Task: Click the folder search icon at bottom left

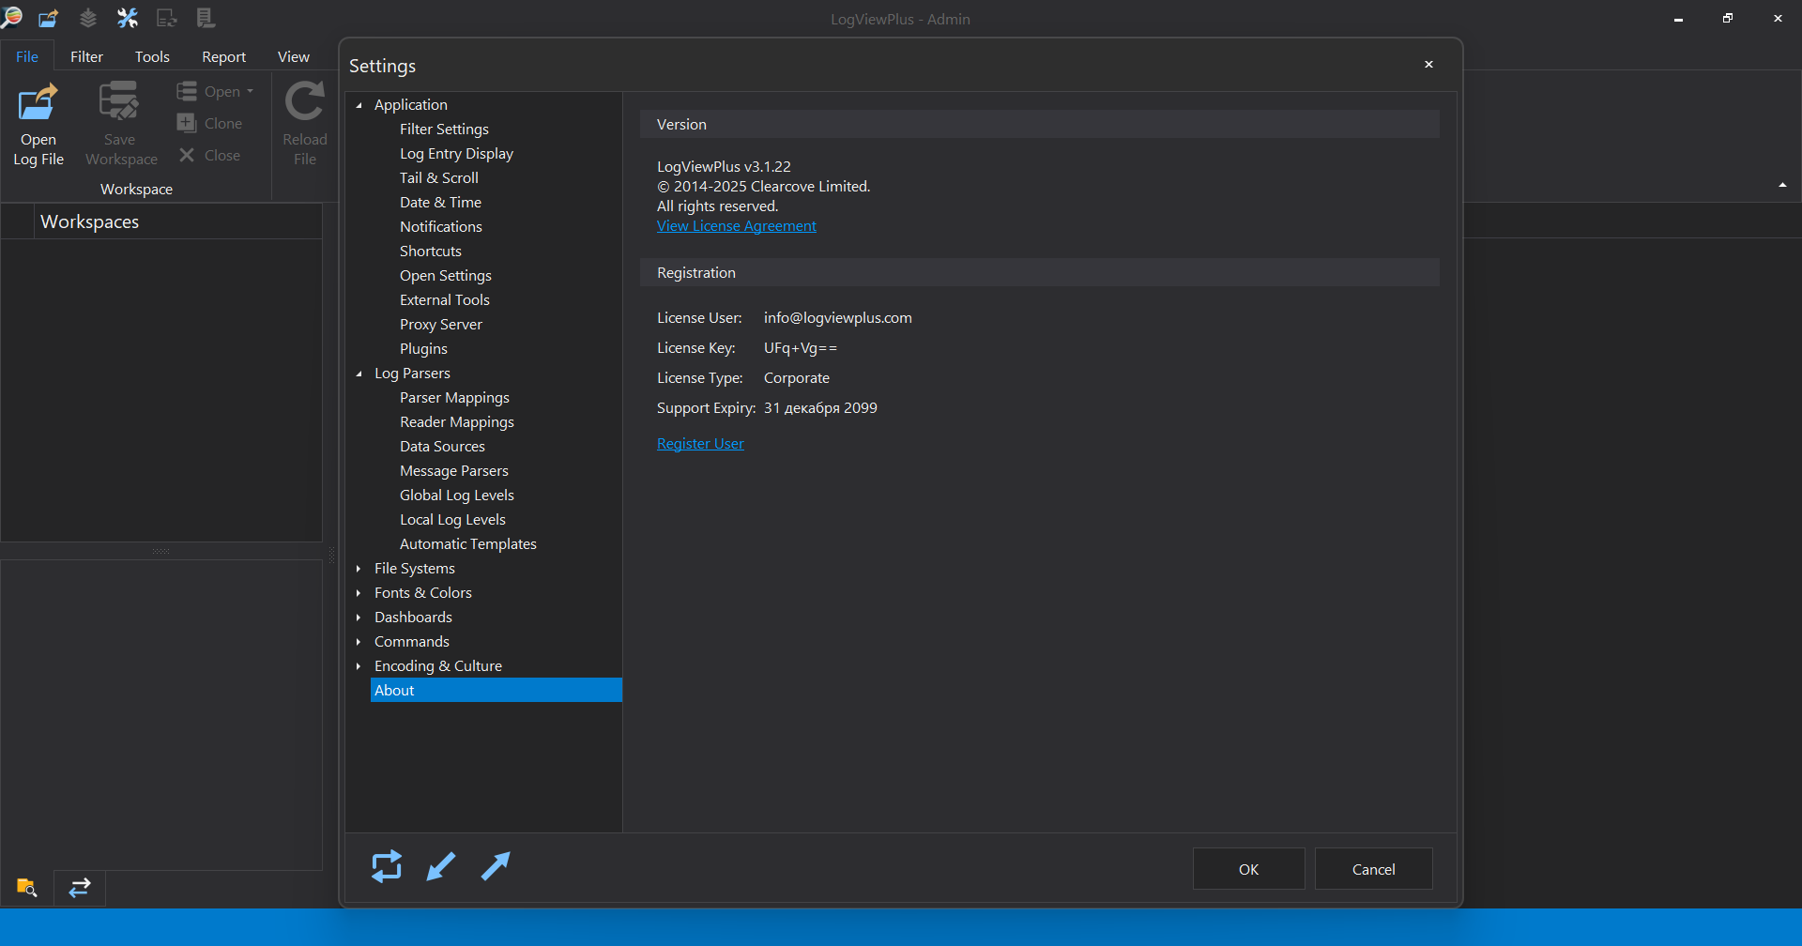Action: (x=26, y=887)
